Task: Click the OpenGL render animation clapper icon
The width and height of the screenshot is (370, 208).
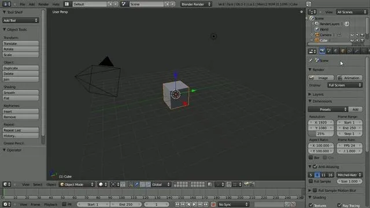Action: point(252,184)
